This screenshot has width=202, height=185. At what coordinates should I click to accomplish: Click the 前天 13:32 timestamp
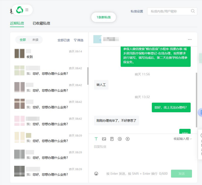pyautogui.click(x=142, y=97)
